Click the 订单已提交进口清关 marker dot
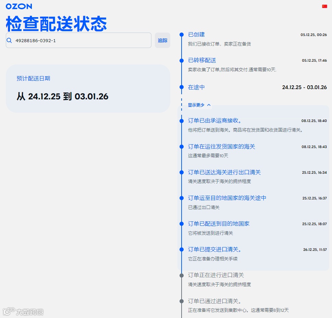Image resolution: width=332 pixels, height=318 pixels. (x=182, y=249)
